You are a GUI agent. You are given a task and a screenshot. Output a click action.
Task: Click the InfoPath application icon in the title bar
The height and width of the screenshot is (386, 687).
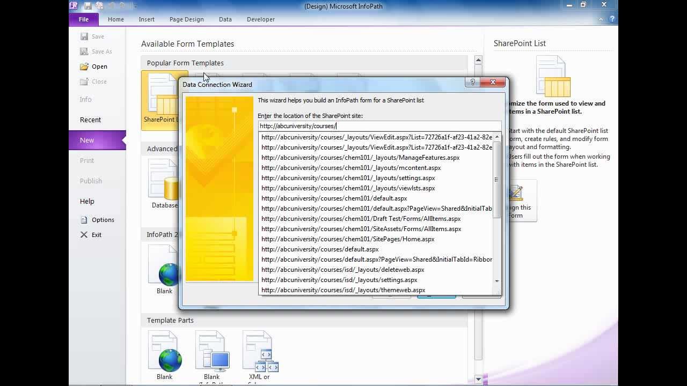(x=74, y=5)
